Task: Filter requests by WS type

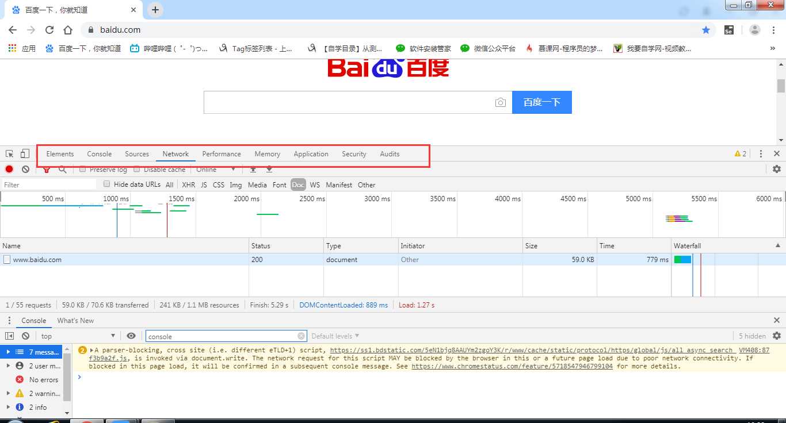Action: click(x=315, y=185)
